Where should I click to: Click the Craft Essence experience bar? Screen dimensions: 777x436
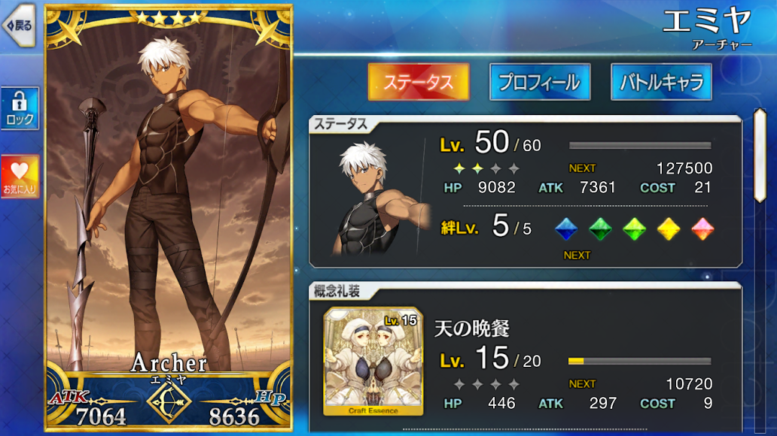tap(640, 362)
